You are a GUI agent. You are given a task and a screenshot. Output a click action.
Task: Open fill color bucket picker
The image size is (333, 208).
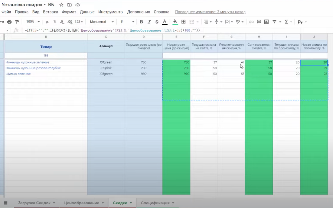pyautogui.click(x=175, y=22)
